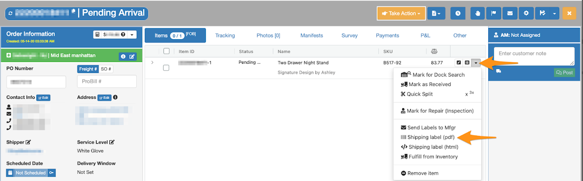
Task: Click the refresh icon beside the order title
Action: [10, 14]
